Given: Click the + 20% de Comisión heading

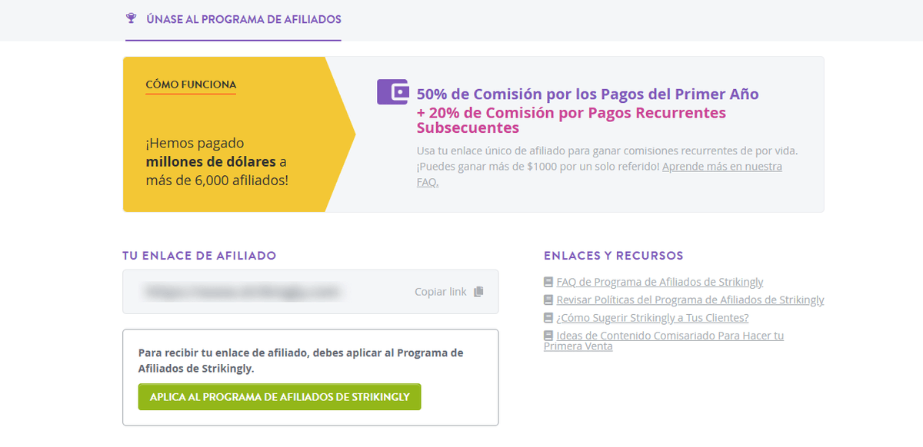Looking at the screenshot, I should pyautogui.click(x=571, y=121).
